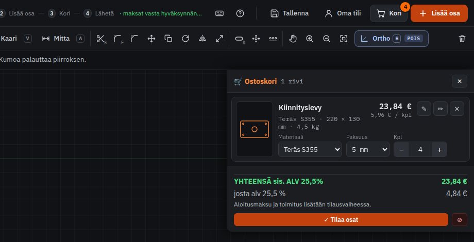Zoom out with magnifier minus icon
The height and width of the screenshot is (242, 474).
point(327,39)
